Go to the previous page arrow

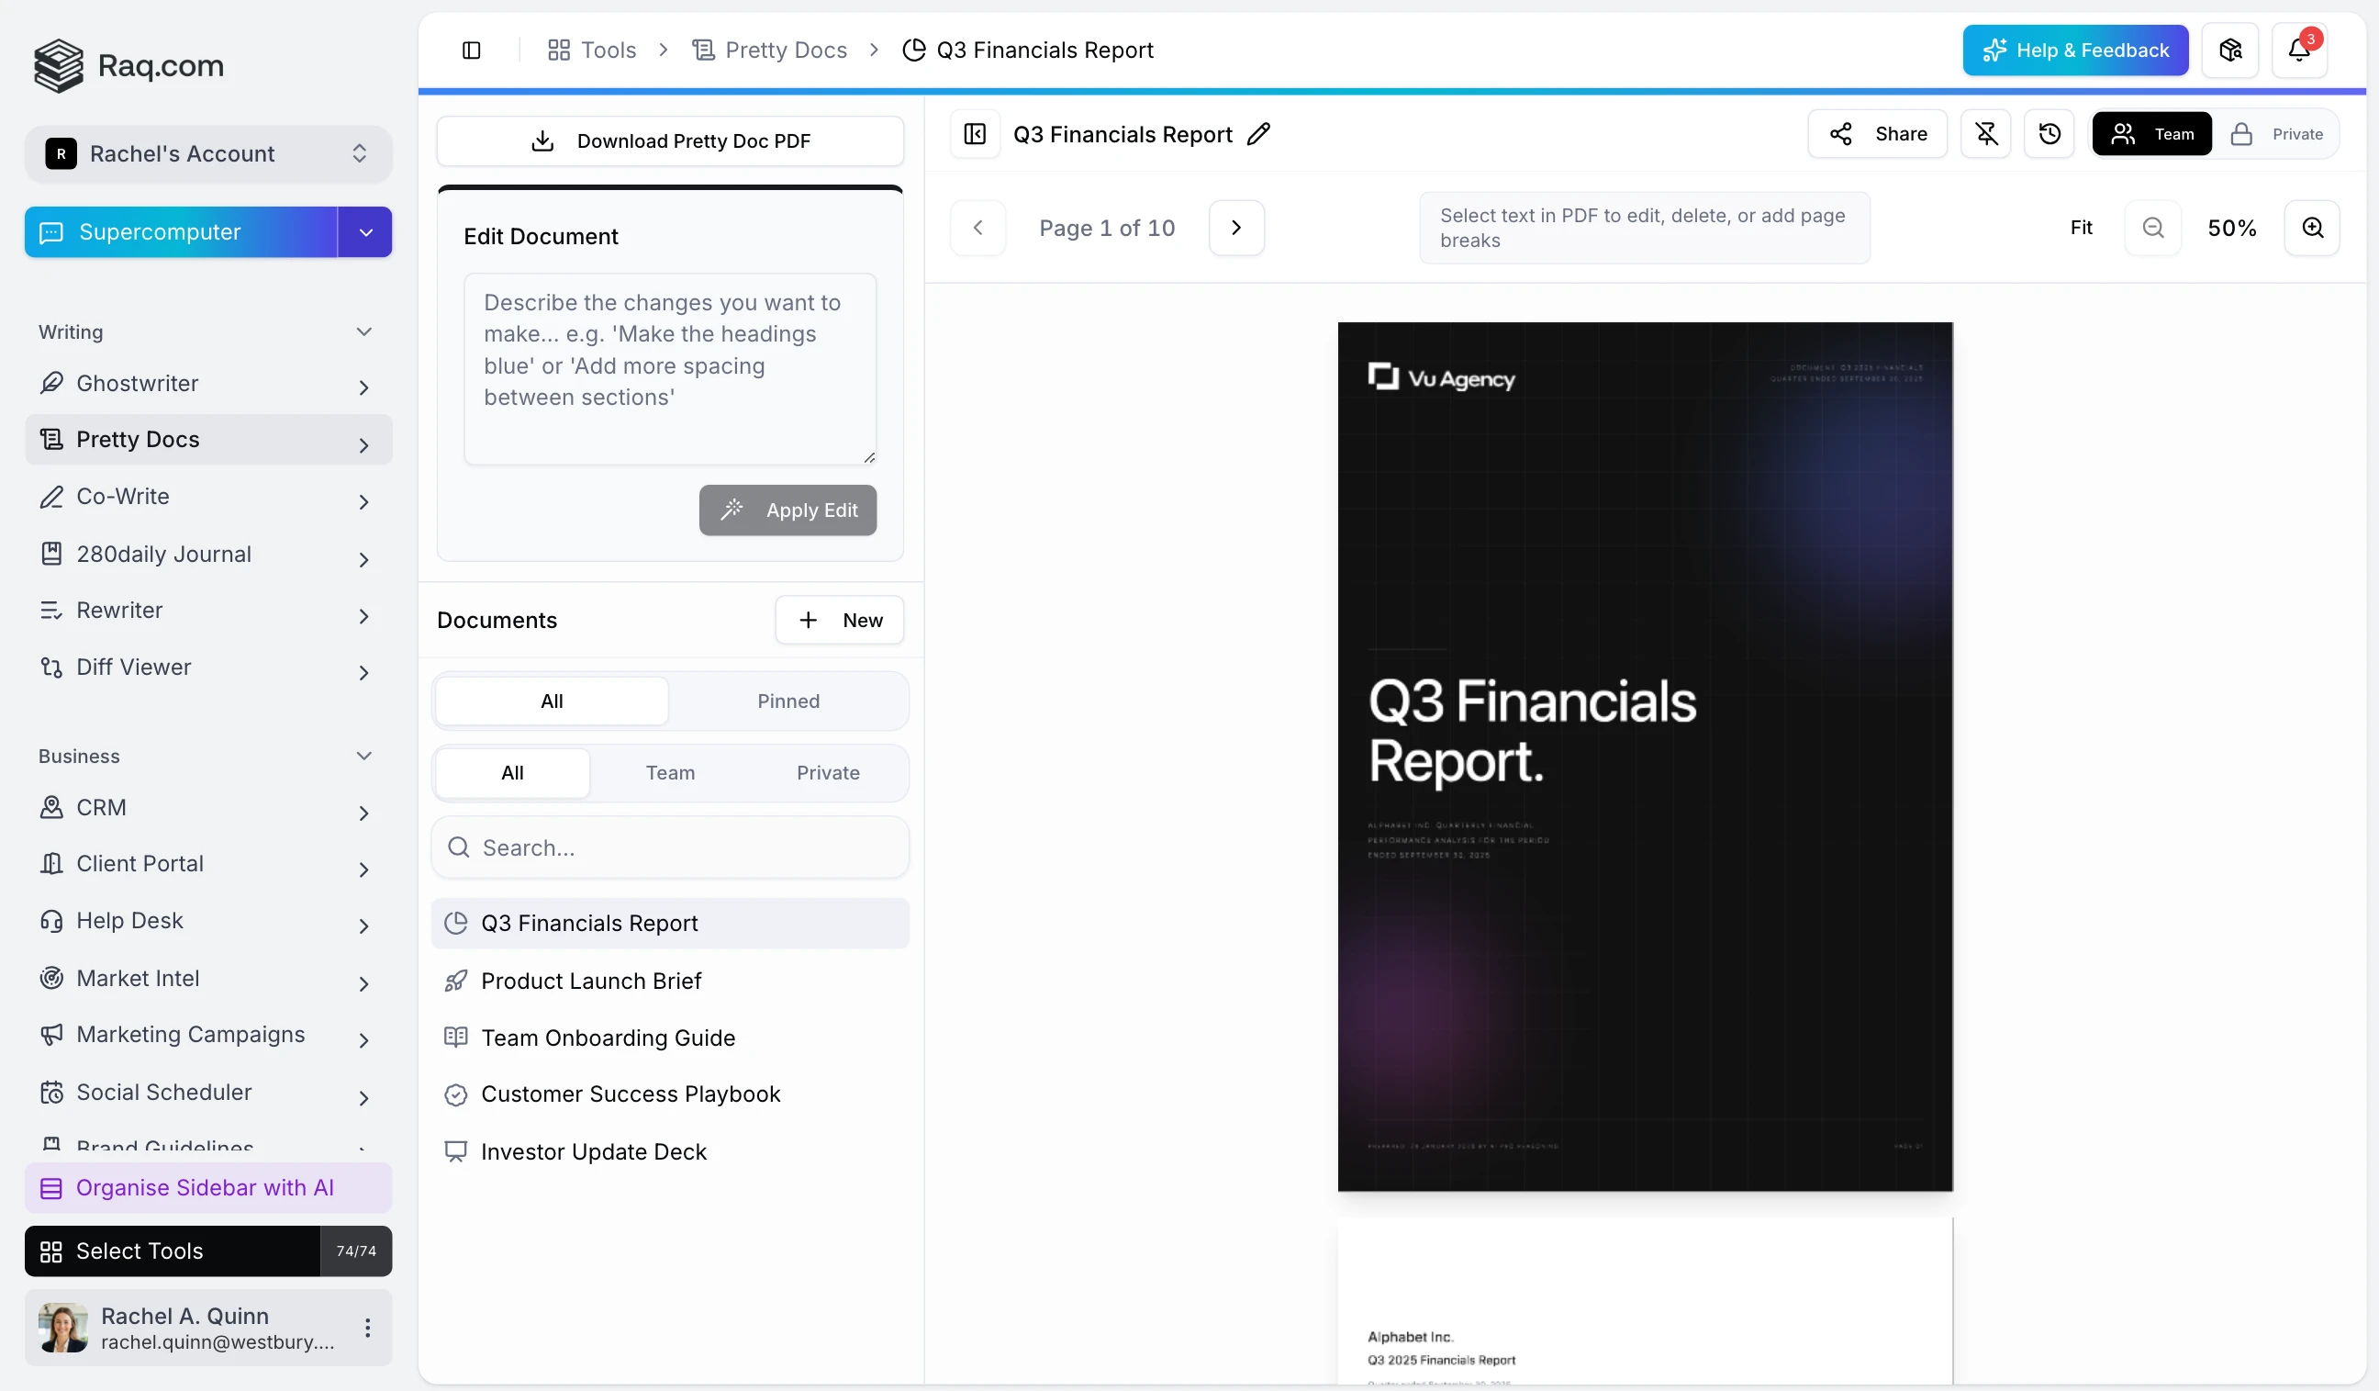(x=978, y=228)
